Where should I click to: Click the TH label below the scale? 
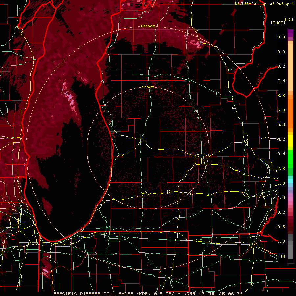tap(283, 256)
